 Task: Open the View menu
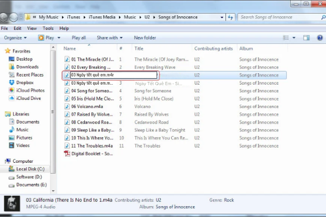(33, 28)
